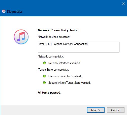
Task: Click the 'iTunes Store connectivity:' label
Action: [53, 70]
